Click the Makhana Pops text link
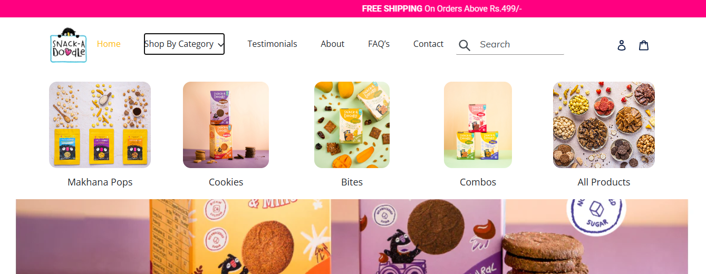The height and width of the screenshot is (274, 706). 100,182
